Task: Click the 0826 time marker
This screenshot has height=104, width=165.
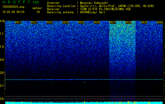Action: tap(97, 22)
